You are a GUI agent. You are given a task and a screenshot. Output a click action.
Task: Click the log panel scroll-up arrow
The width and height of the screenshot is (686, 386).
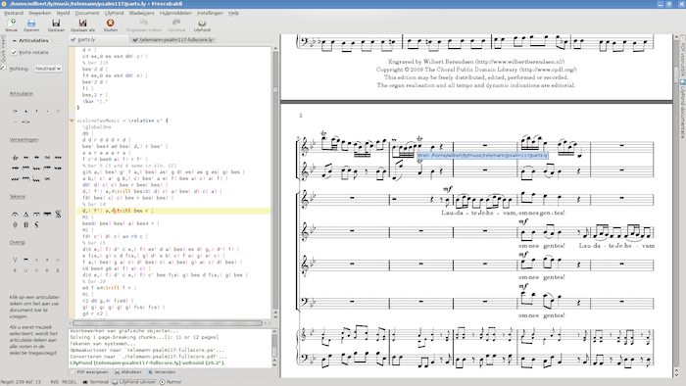coord(274,331)
